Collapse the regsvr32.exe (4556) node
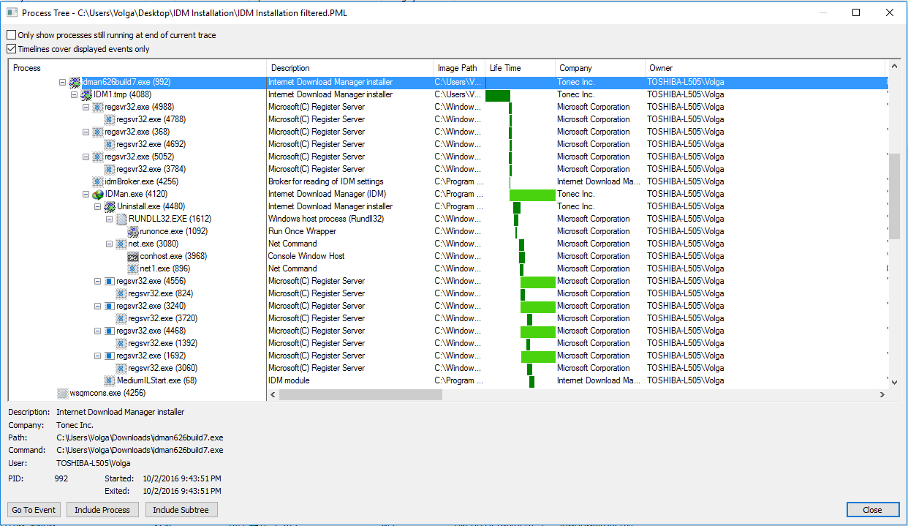Image resolution: width=908 pixels, height=526 pixels. coord(98,281)
